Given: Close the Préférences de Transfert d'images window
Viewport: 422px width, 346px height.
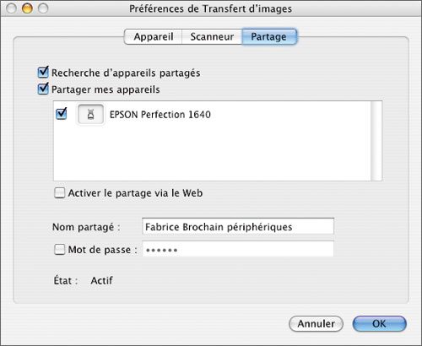Looking at the screenshot, I should tap(11, 8).
